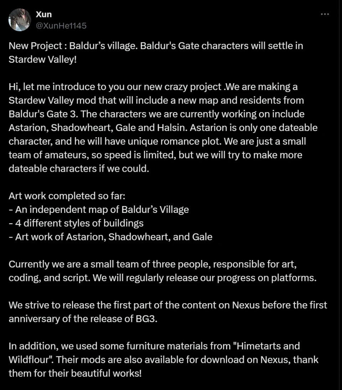Click the "them for their beautiful works!" line

(75, 374)
